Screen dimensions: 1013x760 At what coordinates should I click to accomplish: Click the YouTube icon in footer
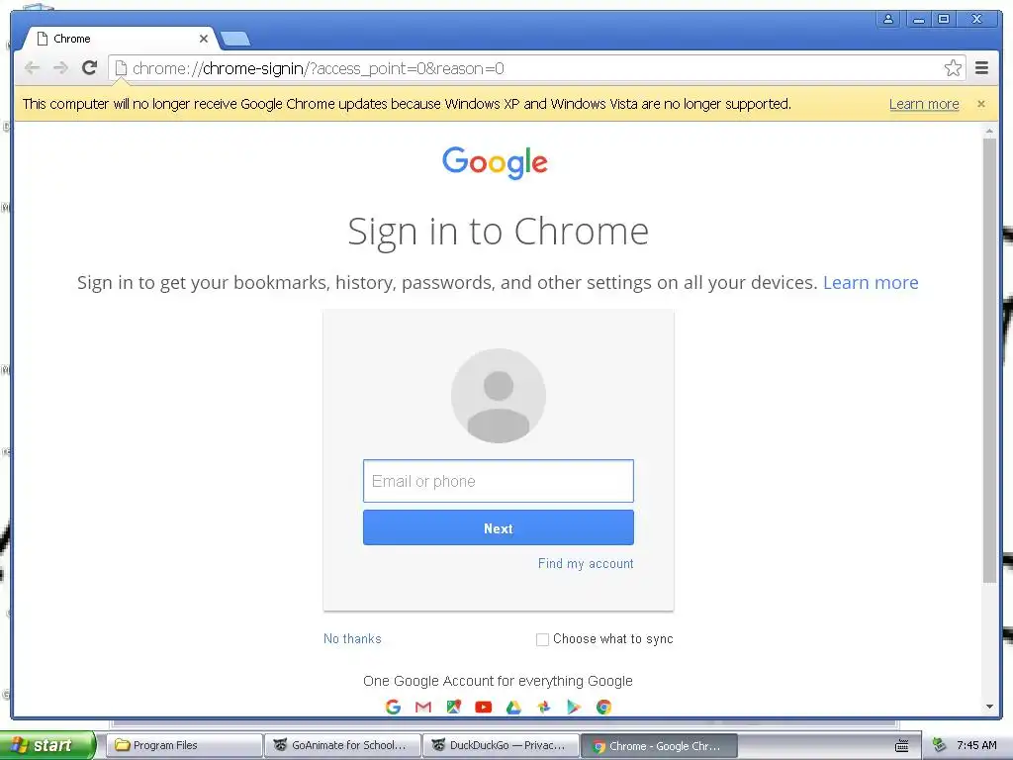click(x=483, y=707)
